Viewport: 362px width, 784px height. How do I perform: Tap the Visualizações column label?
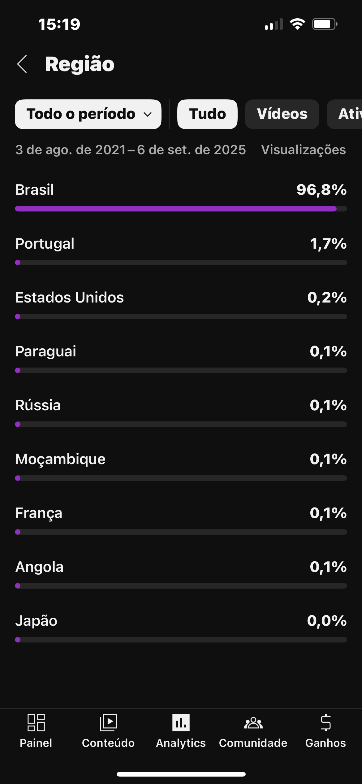pyautogui.click(x=303, y=150)
